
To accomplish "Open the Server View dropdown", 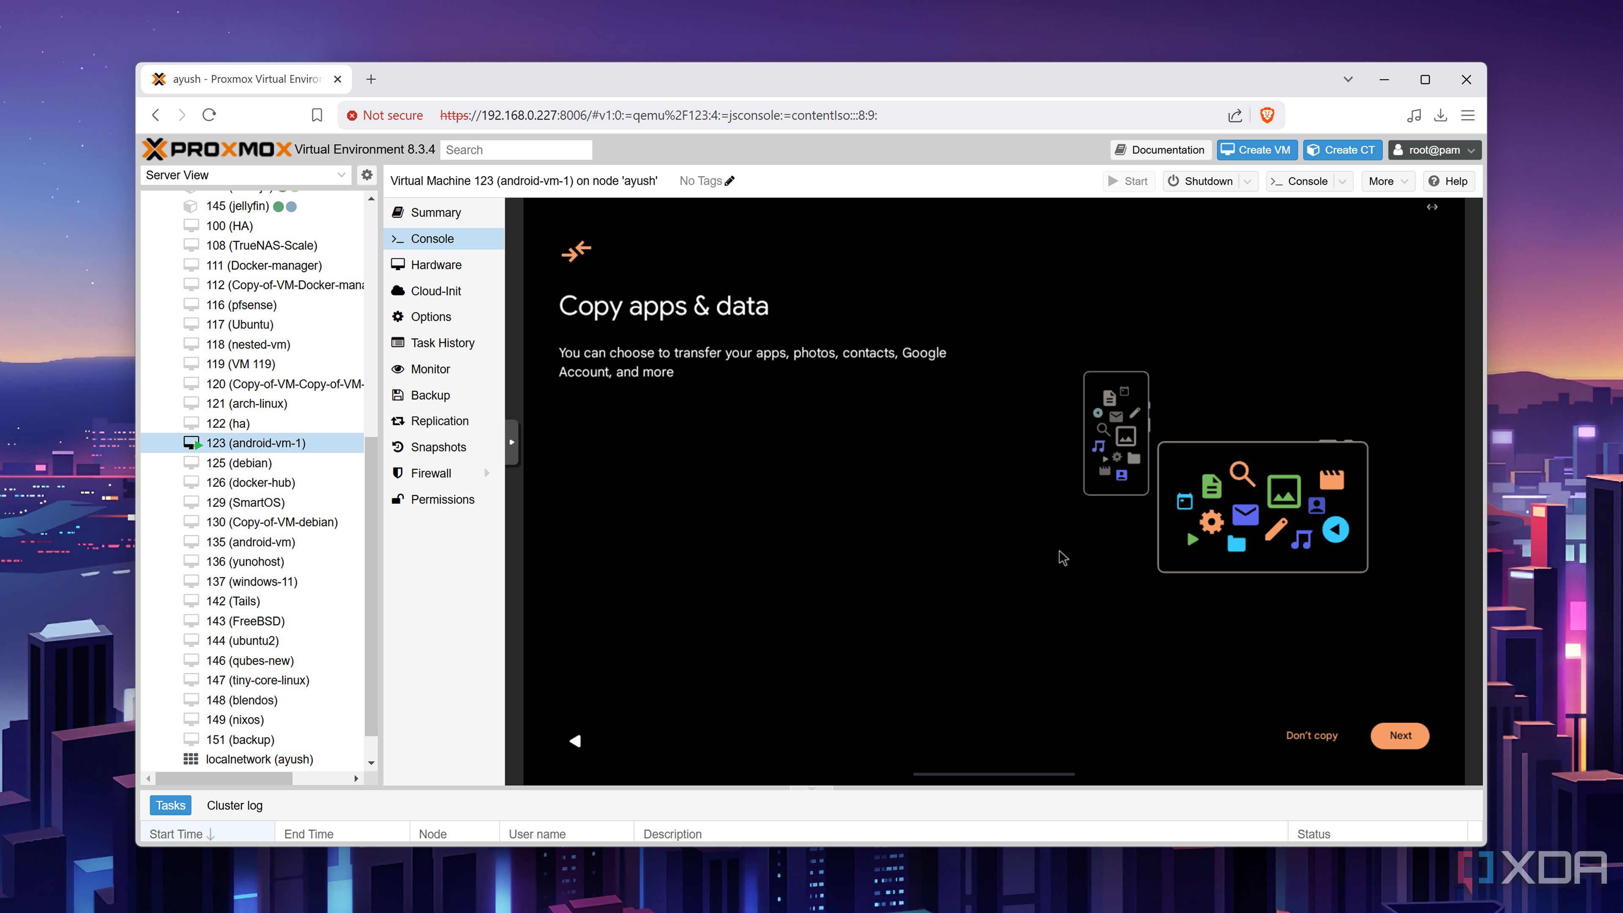I will (245, 175).
